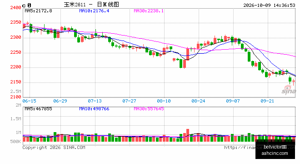This screenshot has height=164, width=300.
Task: Click the 09-07 date label
Action: coord(233,101)
